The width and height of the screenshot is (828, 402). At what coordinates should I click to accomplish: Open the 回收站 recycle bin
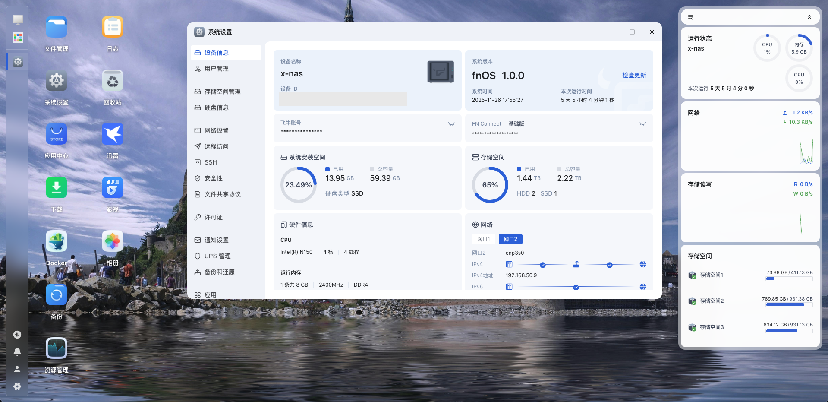pos(113,81)
